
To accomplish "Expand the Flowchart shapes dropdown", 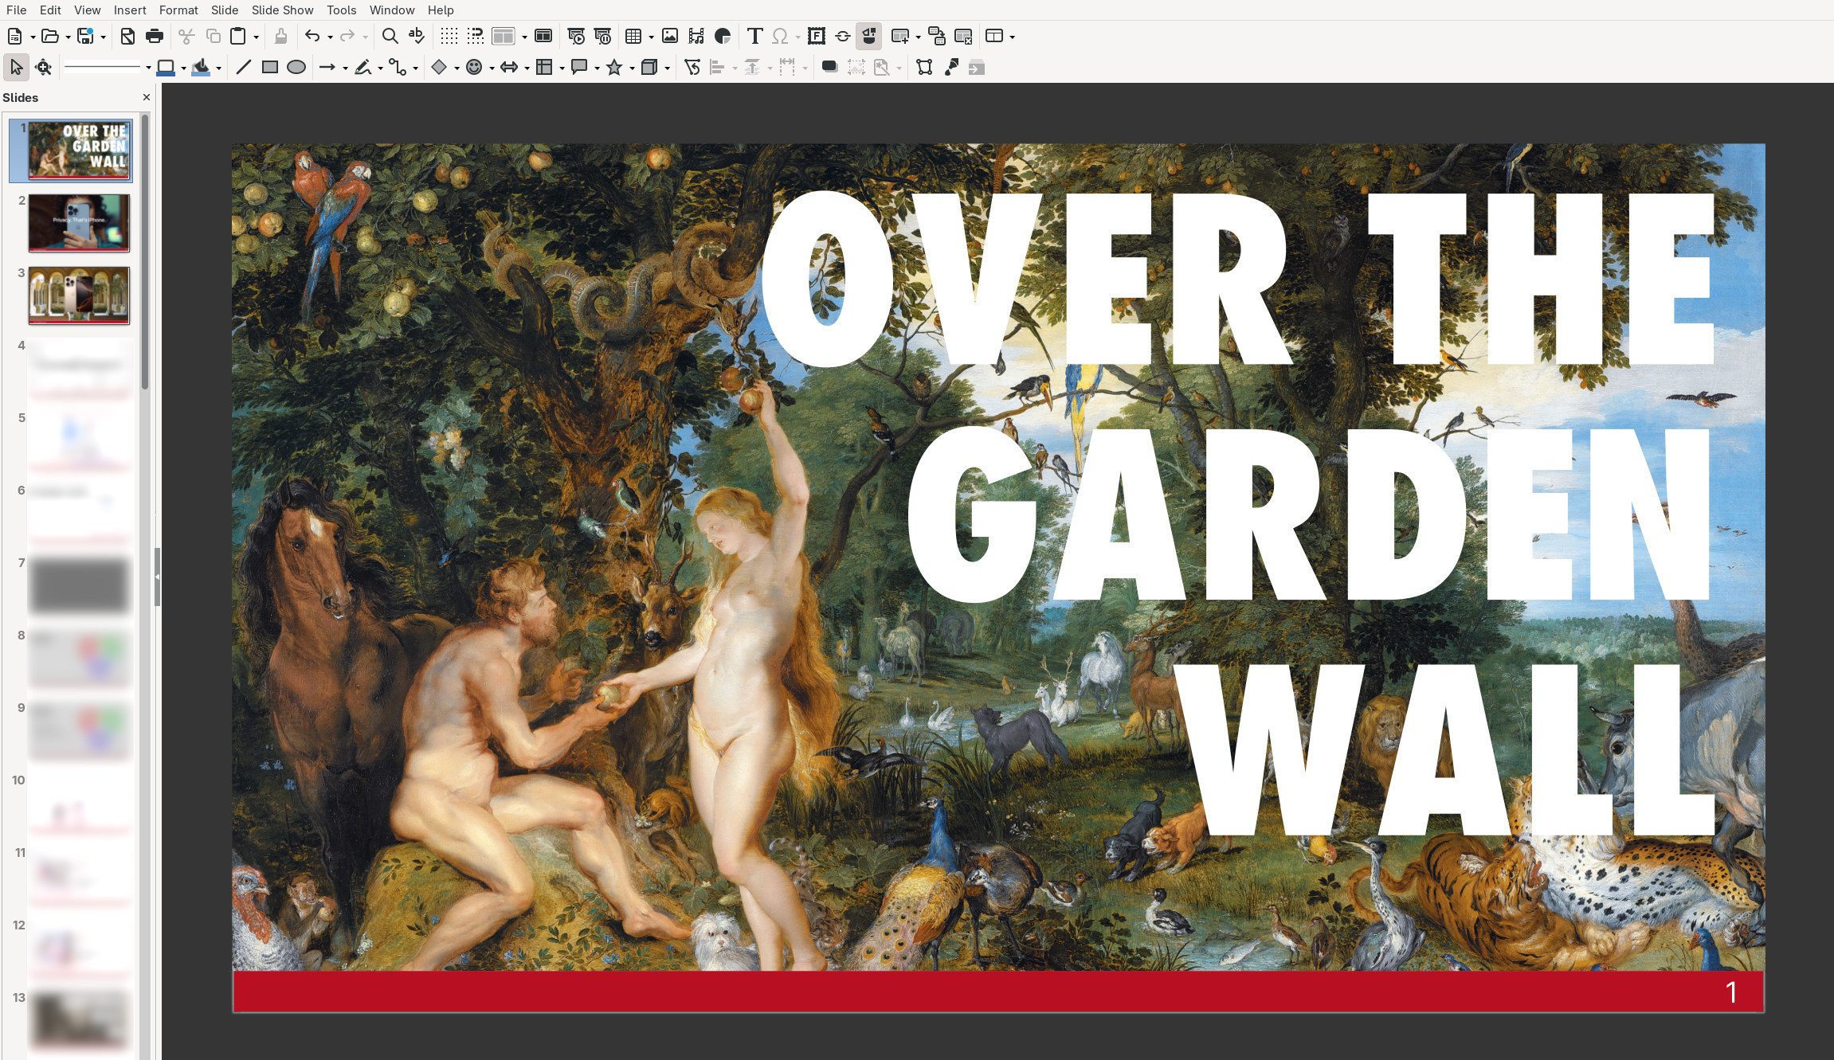I will pos(562,68).
